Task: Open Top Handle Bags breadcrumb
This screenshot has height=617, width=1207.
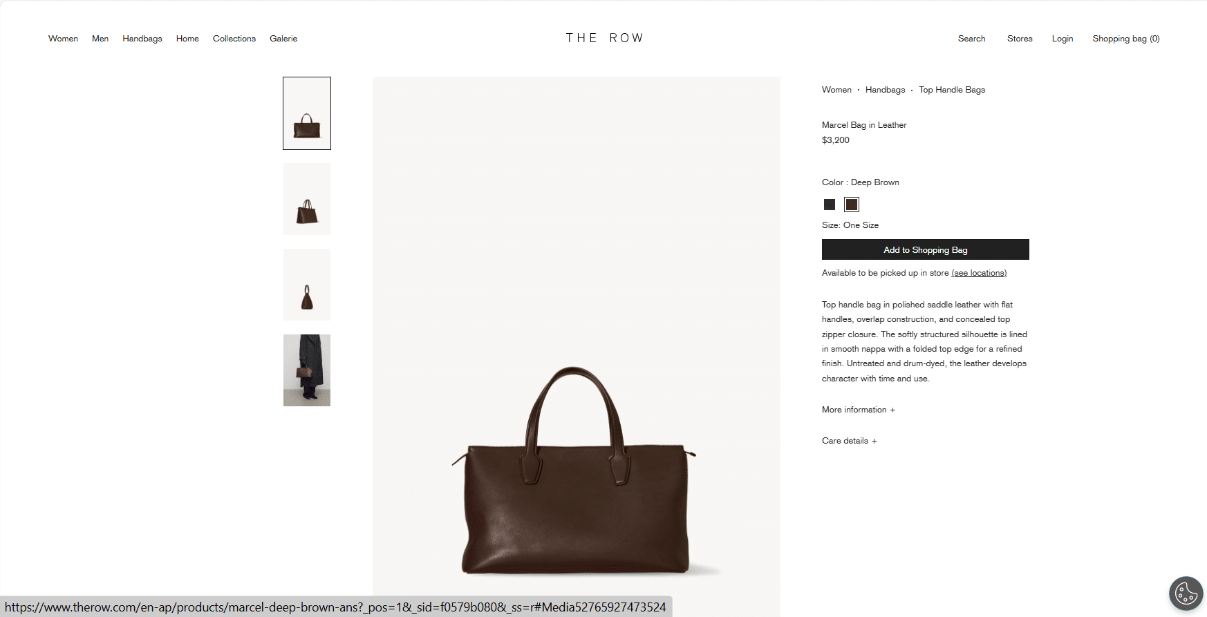Action: 952,90
